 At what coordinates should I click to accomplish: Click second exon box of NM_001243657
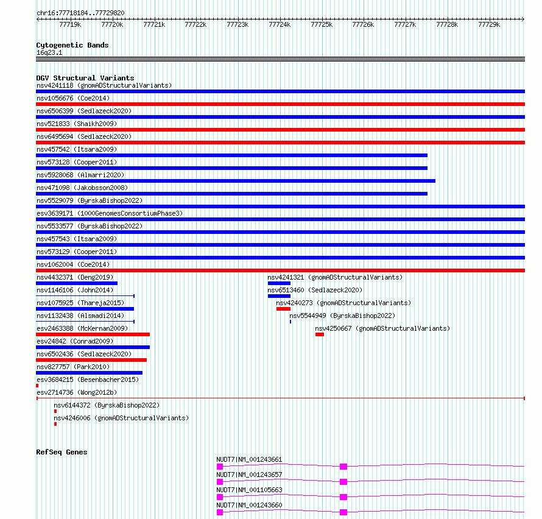pos(343,482)
